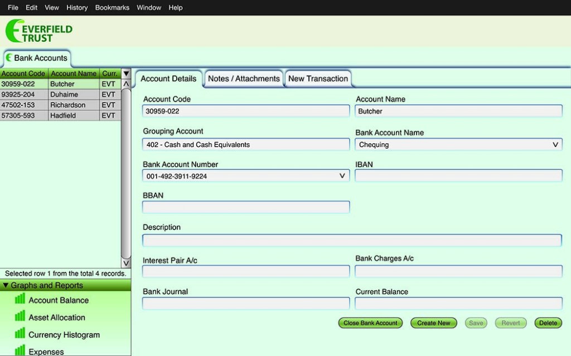Open the account list column menu arrow
Viewport: 571px width, 356px height.
(x=126, y=74)
